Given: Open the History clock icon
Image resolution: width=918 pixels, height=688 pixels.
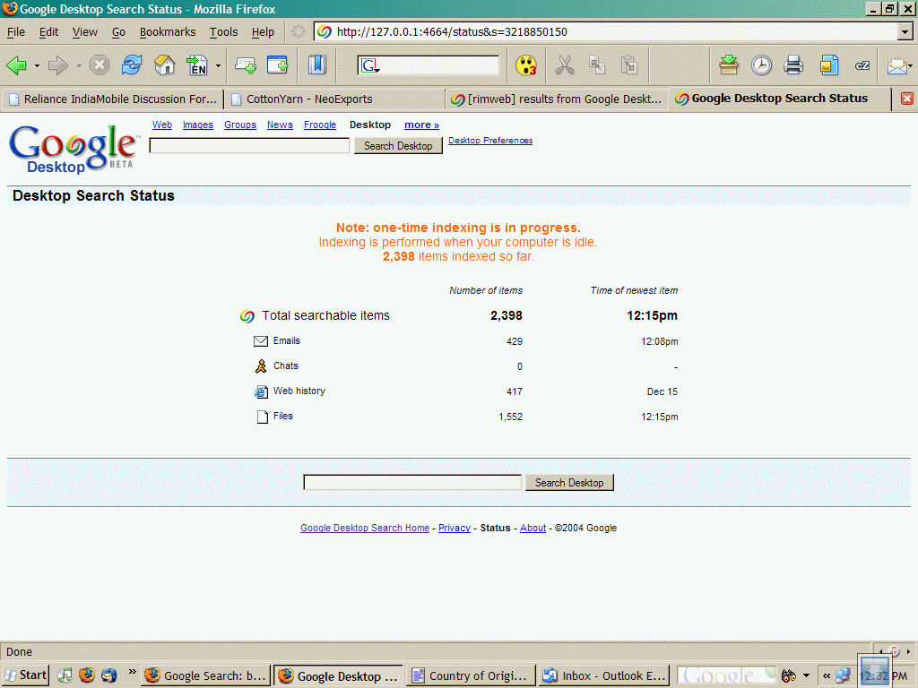Looking at the screenshot, I should coord(761,64).
